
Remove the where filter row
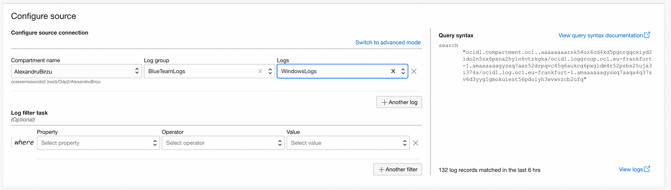click(x=416, y=142)
